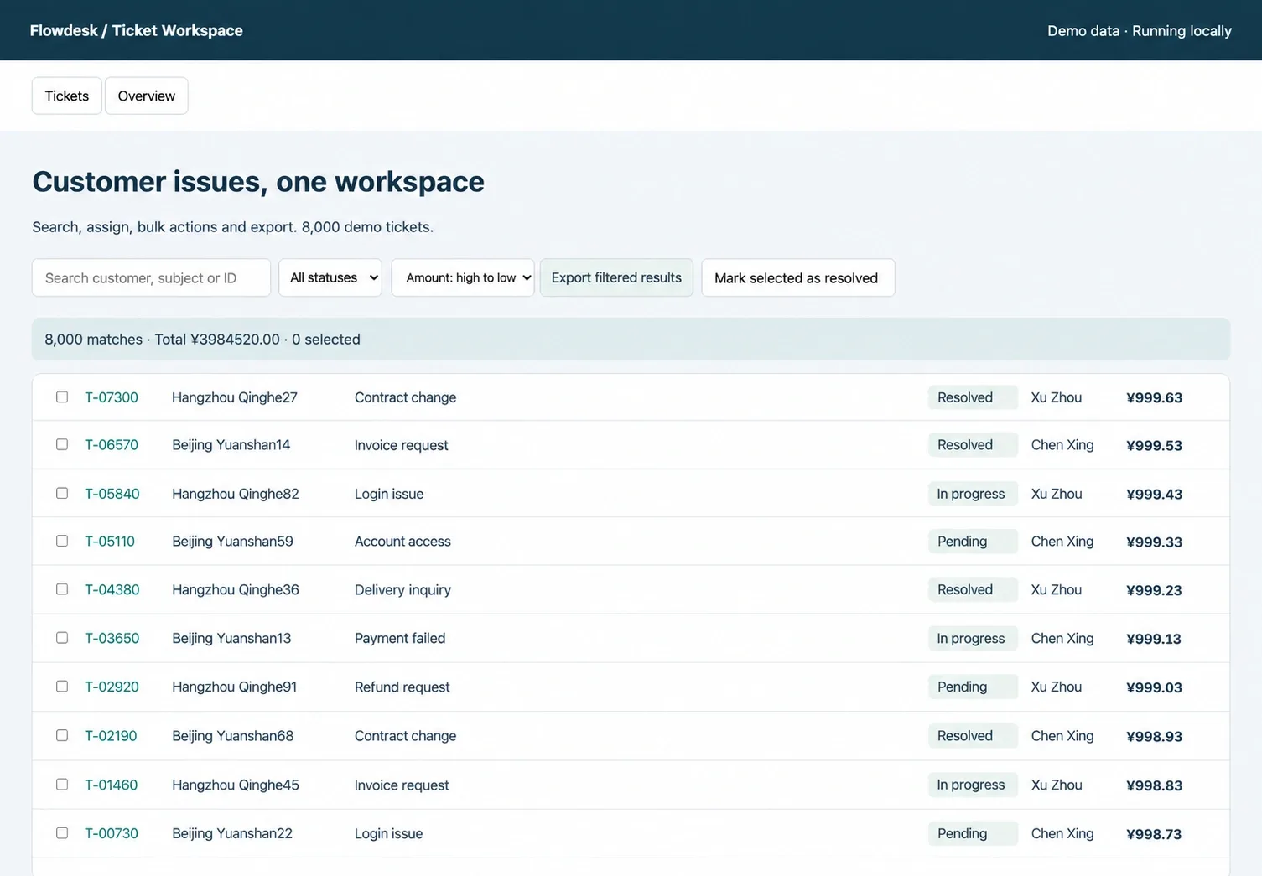The width and height of the screenshot is (1262, 876).
Task: Open the All statuses filter dropdown
Action: coord(330,277)
